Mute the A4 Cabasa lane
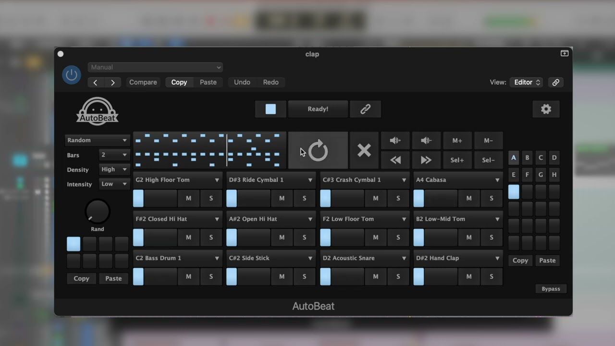Screen dimensions: 615x346 tap(469, 198)
